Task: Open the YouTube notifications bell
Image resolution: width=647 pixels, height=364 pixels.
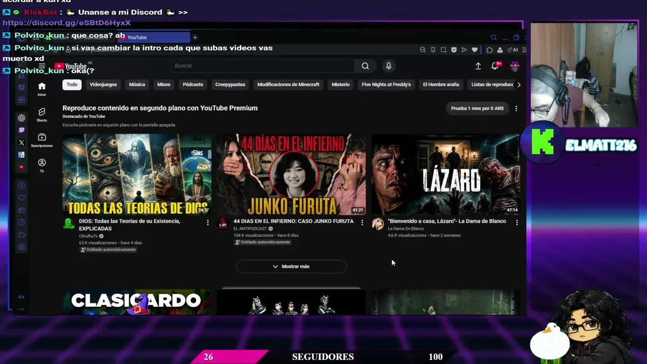Action: point(495,66)
